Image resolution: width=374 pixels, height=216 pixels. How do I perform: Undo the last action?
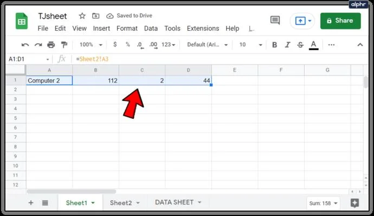point(25,45)
